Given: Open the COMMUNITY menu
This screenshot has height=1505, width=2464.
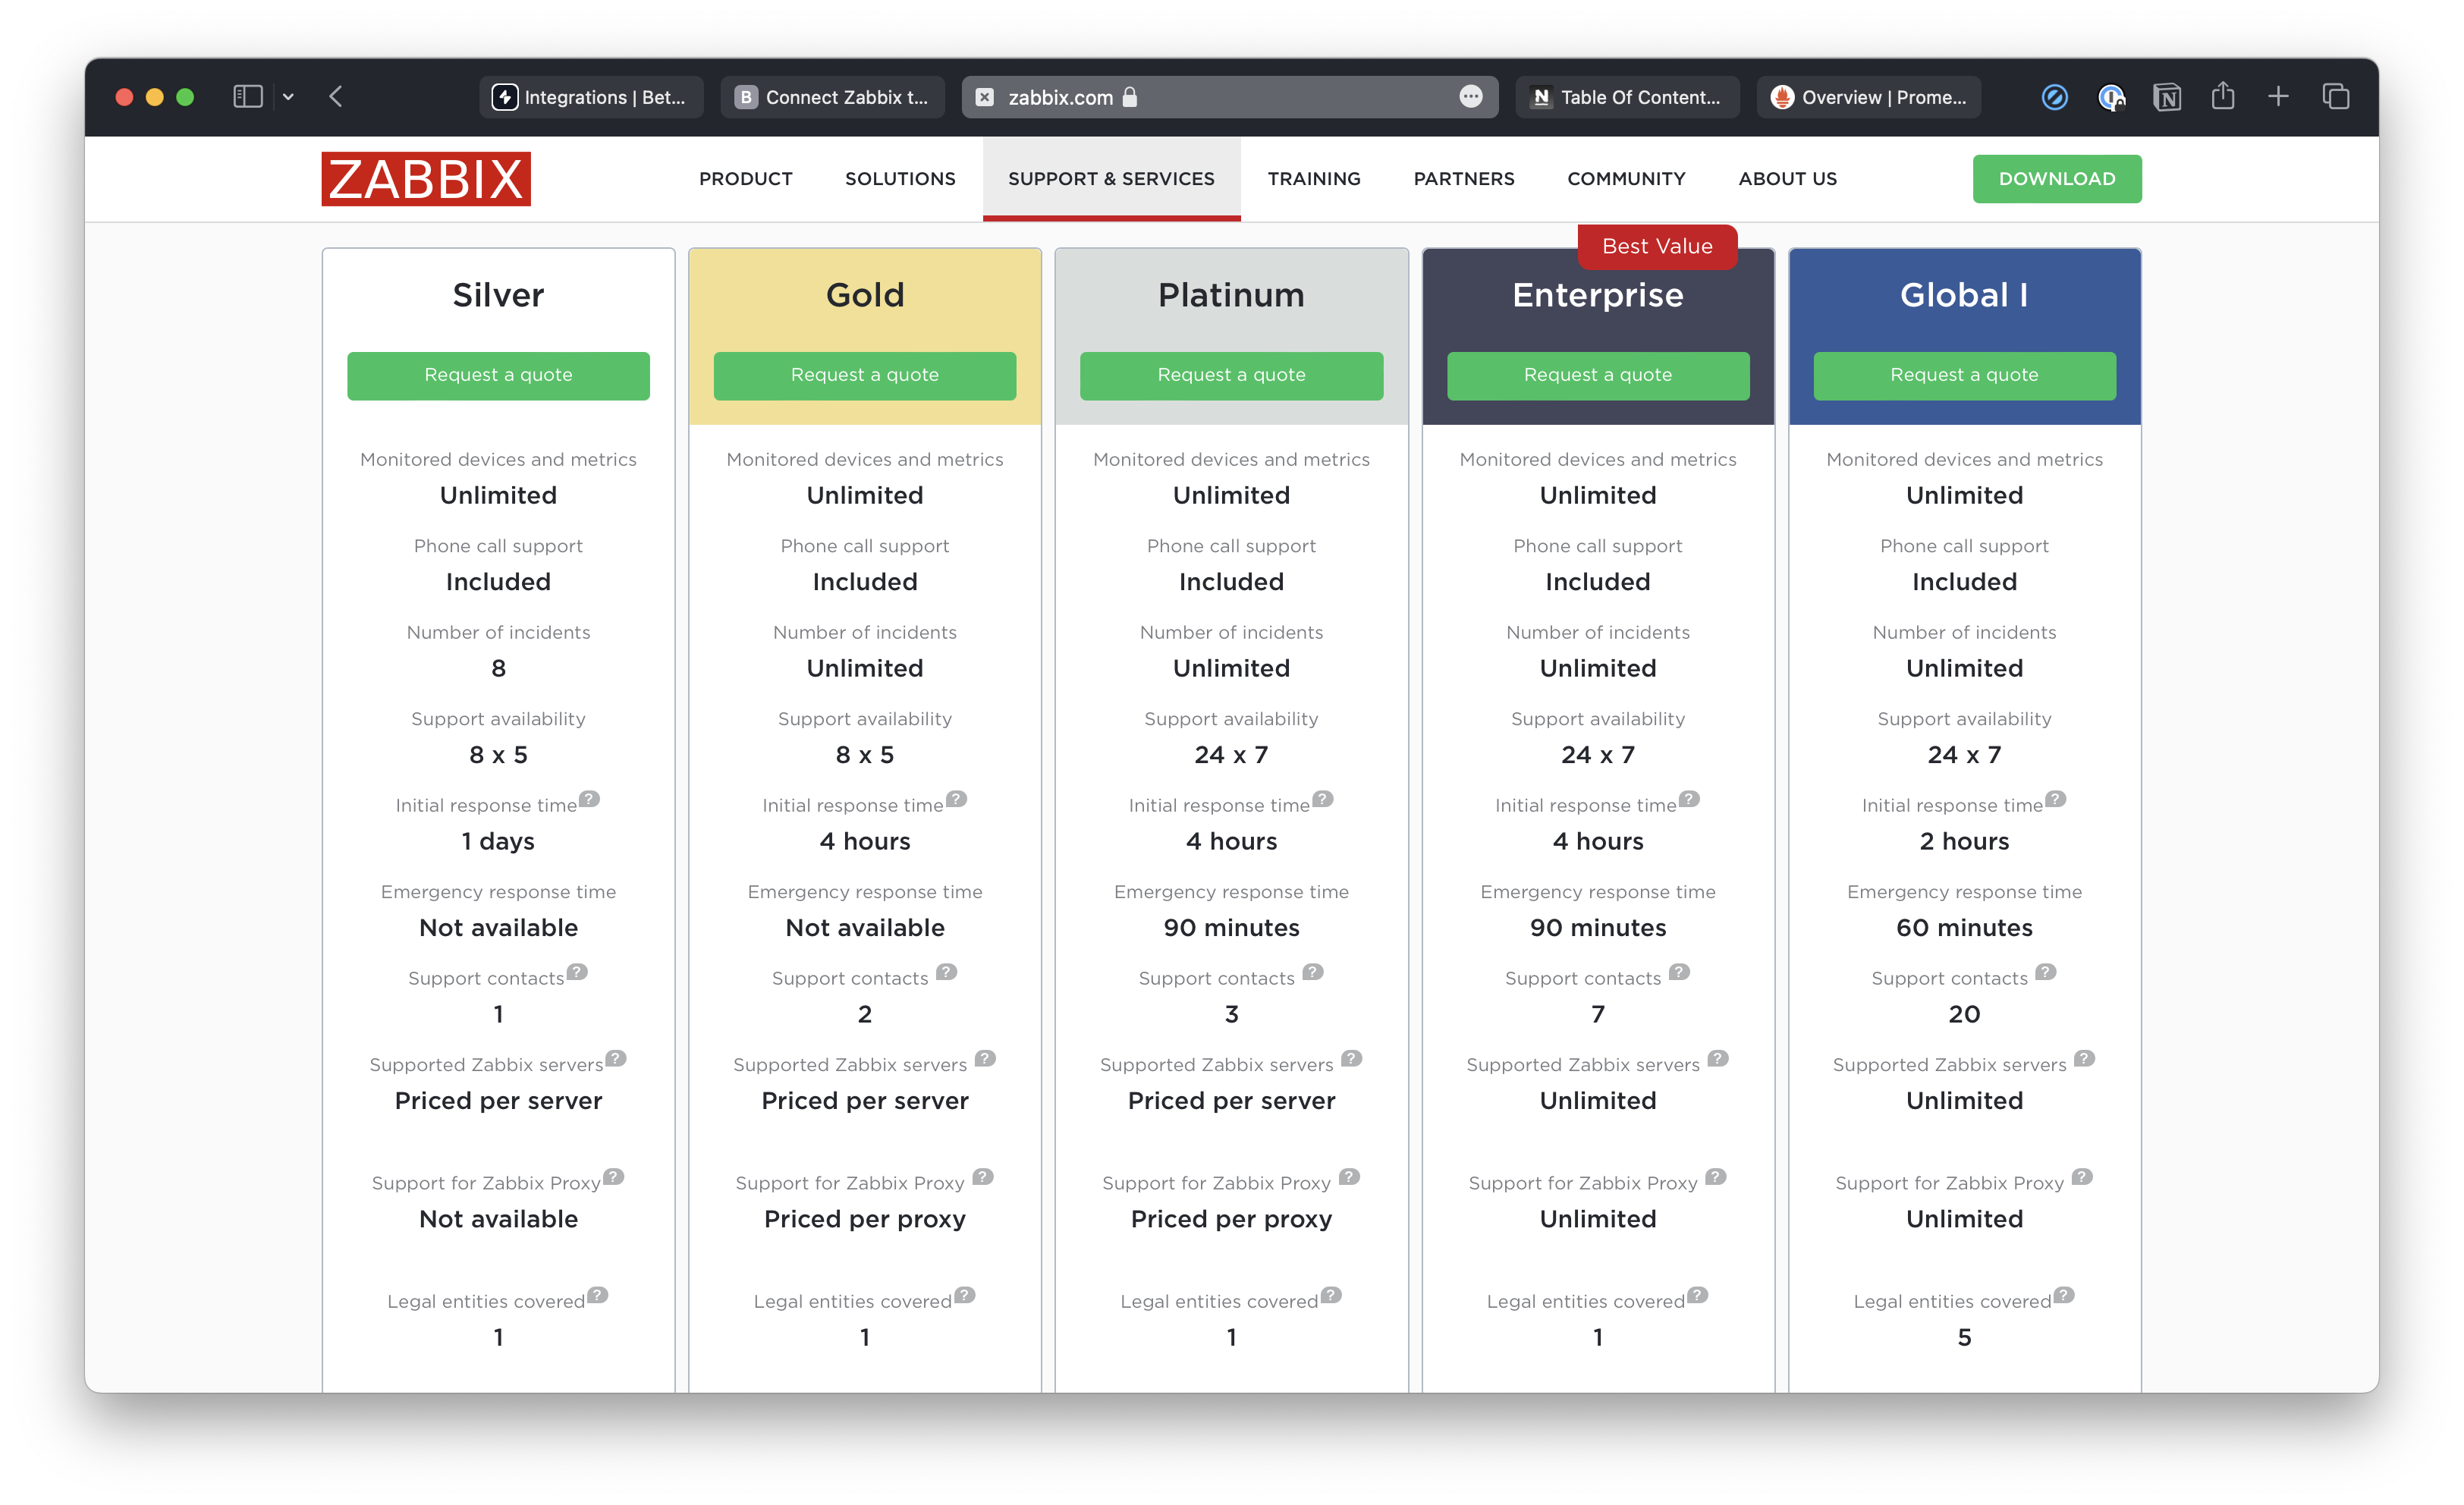Looking at the screenshot, I should tap(1626, 179).
